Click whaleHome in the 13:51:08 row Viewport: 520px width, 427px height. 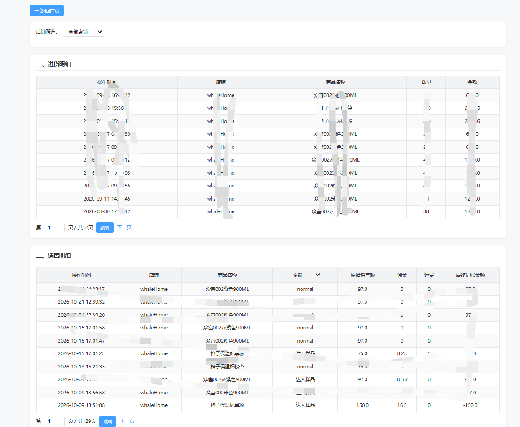tap(154, 406)
